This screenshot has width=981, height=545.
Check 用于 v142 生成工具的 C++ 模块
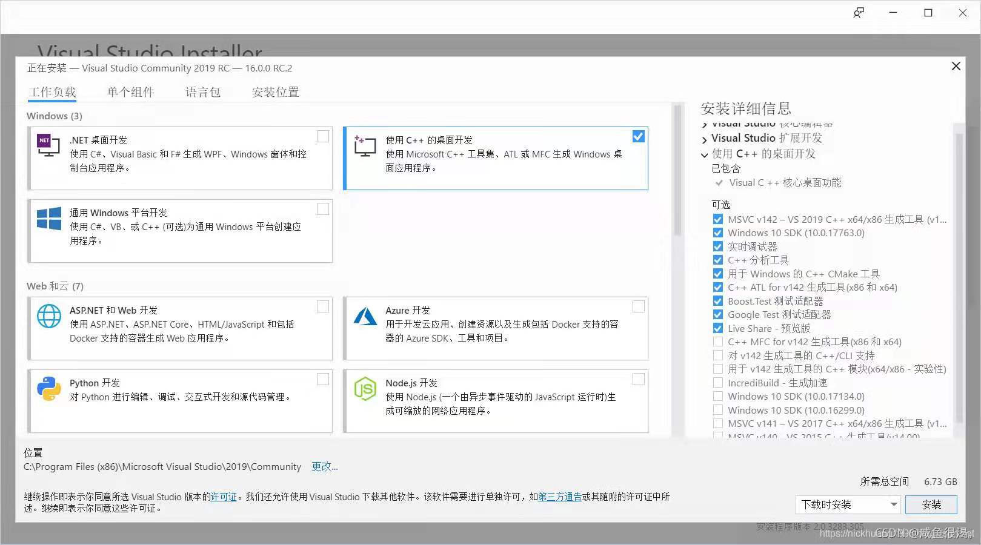(718, 369)
